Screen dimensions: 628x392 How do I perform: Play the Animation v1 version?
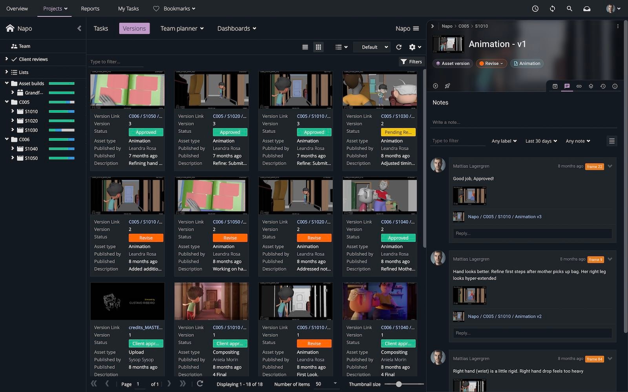pos(435,86)
